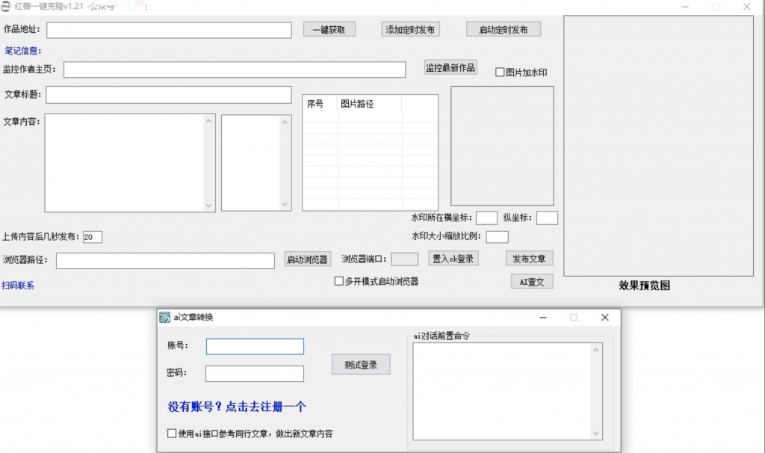
Task: Click the second text area's scroll-up arrow
Action: [285, 122]
